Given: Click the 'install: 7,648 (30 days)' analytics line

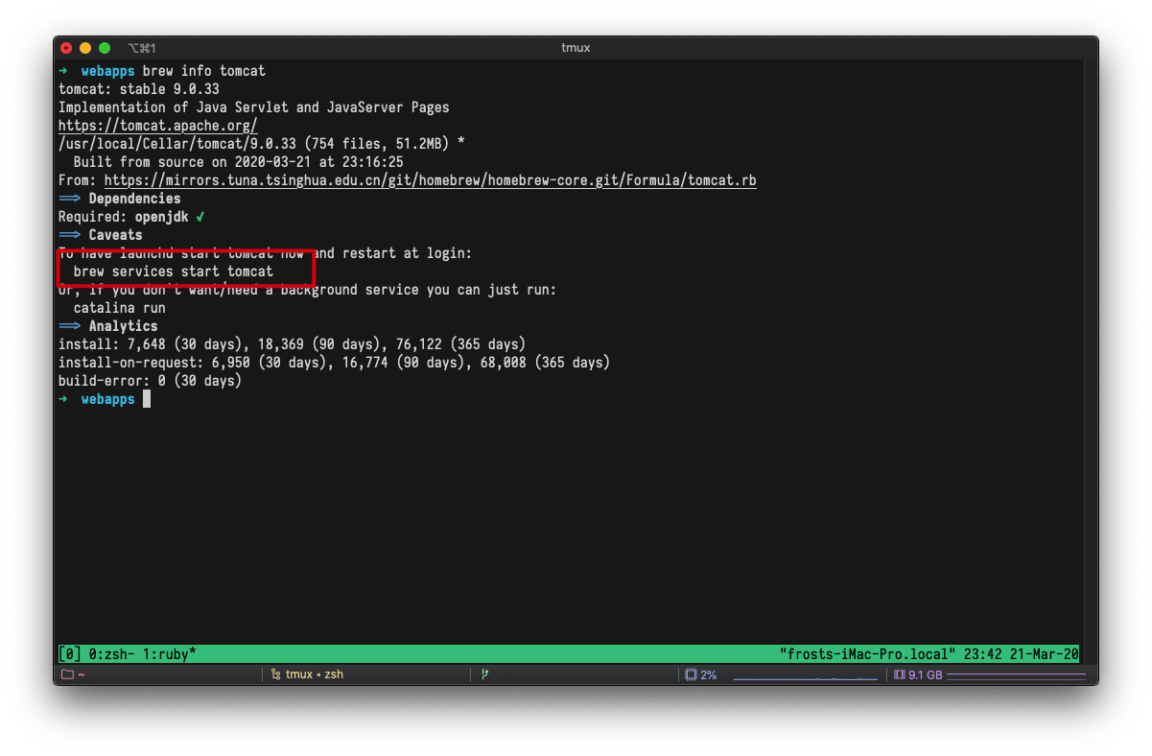Looking at the screenshot, I should coord(293,344).
